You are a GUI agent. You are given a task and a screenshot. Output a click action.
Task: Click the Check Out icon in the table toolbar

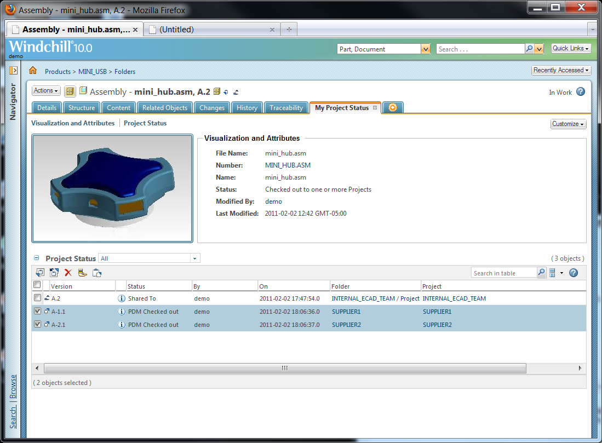tap(82, 272)
